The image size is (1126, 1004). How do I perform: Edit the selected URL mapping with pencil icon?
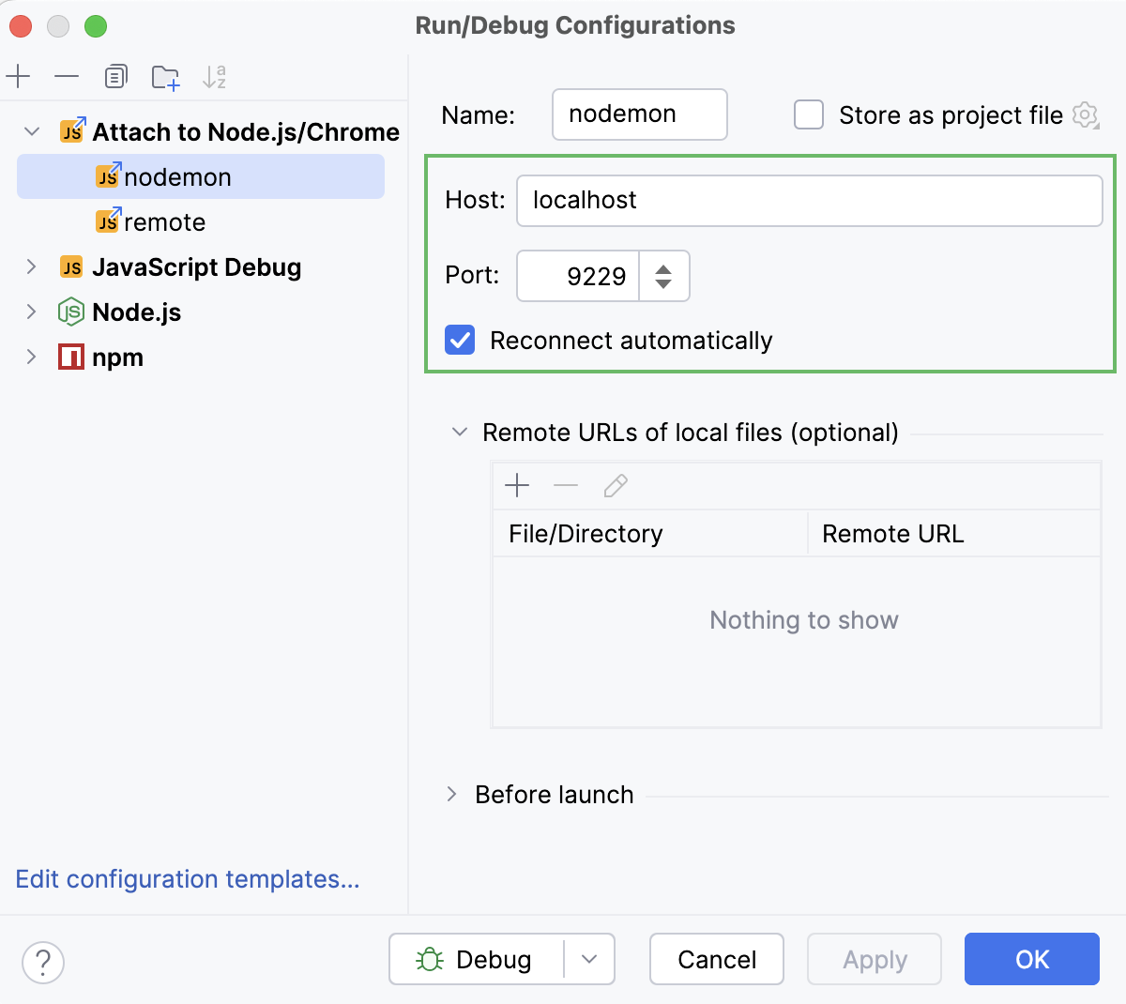click(x=615, y=485)
